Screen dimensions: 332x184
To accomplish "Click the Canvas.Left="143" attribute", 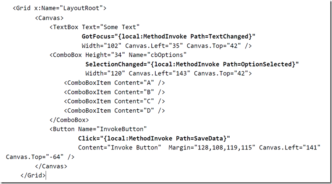I will 159,73.
